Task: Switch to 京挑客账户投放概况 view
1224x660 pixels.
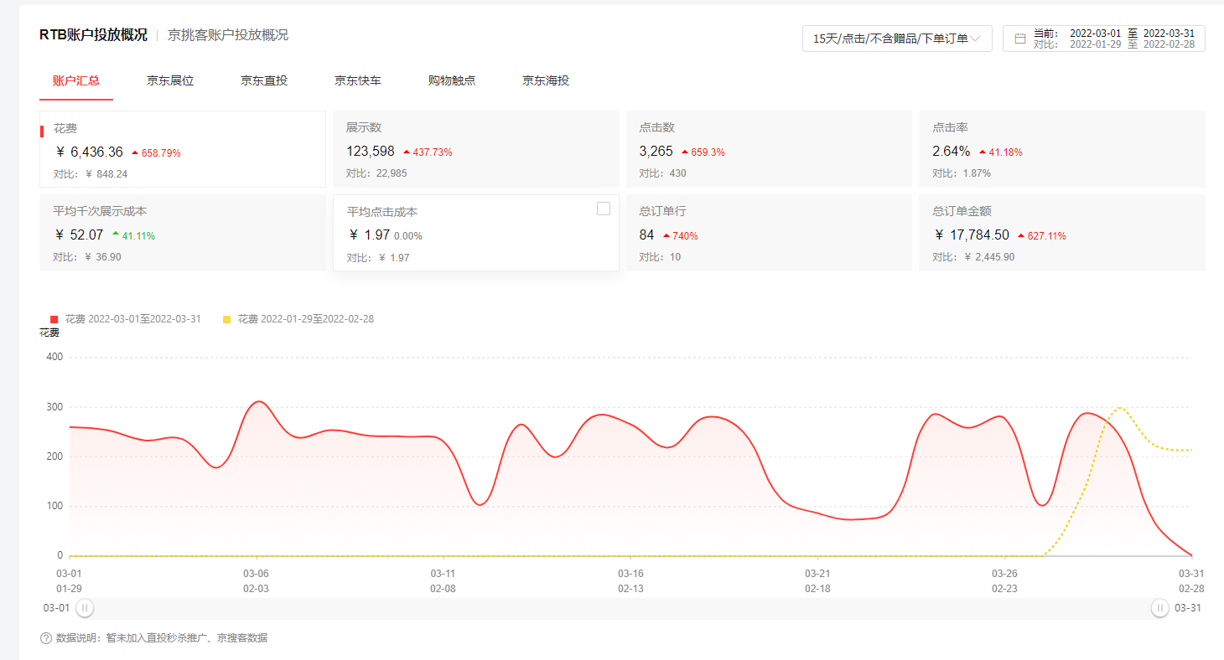Action: coord(226,35)
